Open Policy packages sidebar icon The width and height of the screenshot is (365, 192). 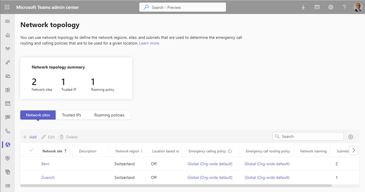click(8, 172)
